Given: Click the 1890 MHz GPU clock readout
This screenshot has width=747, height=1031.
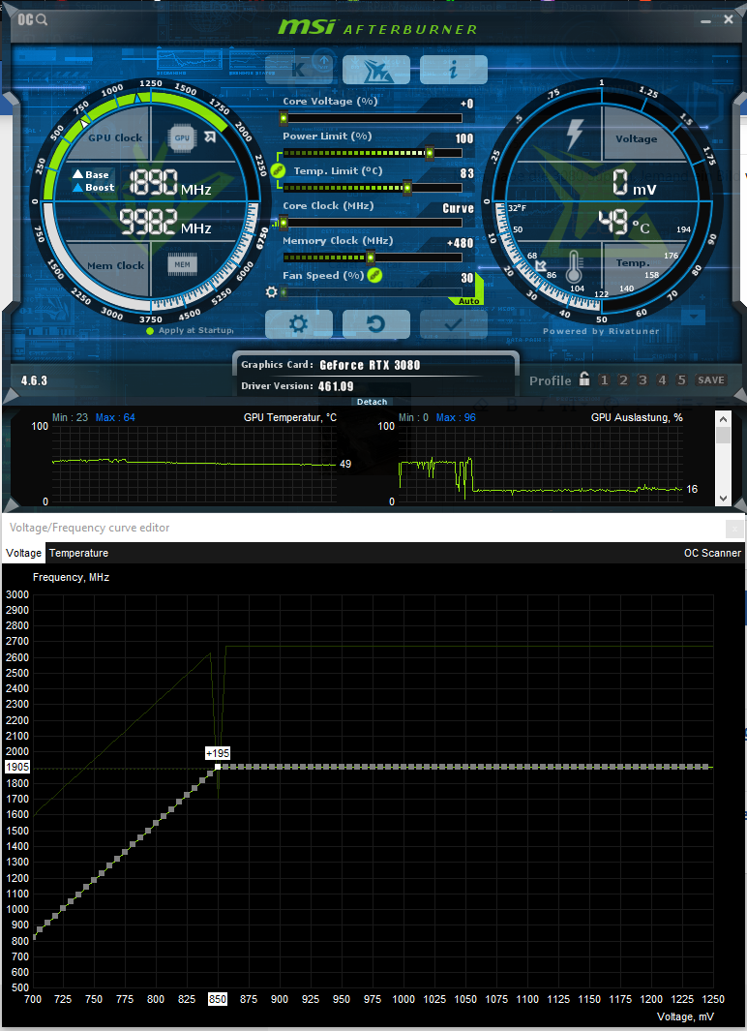Looking at the screenshot, I should (x=170, y=183).
